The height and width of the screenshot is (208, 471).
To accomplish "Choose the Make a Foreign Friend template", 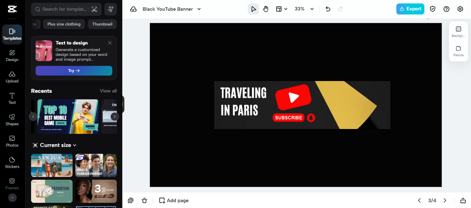I will pos(96,165).
